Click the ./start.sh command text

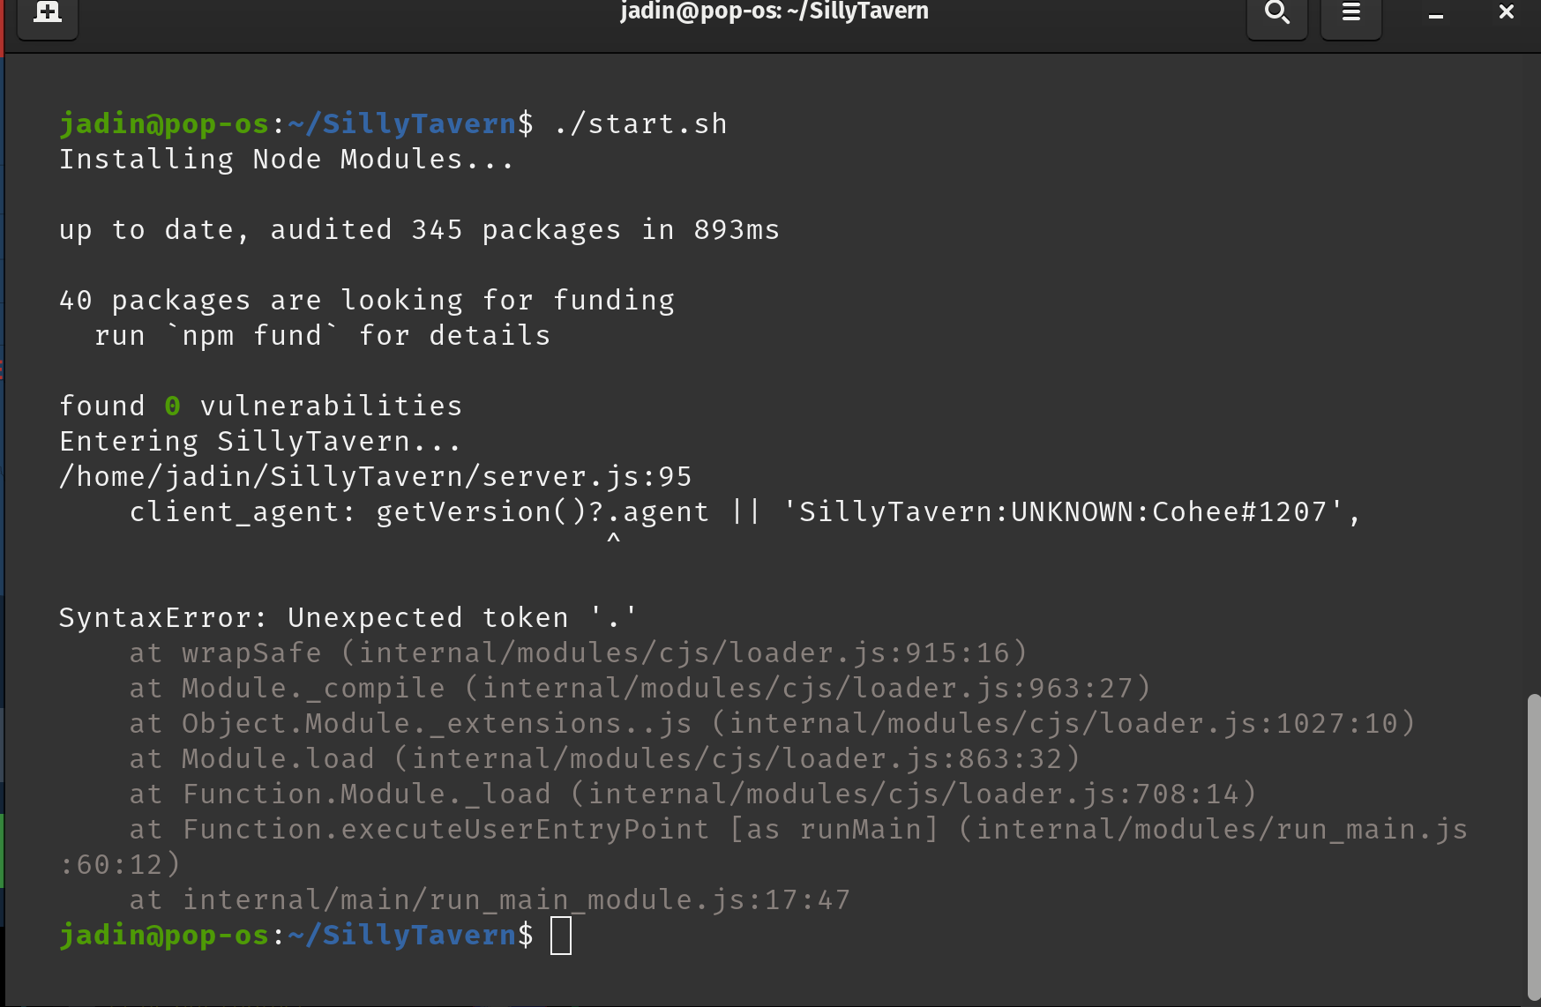[x=641, y=123]
